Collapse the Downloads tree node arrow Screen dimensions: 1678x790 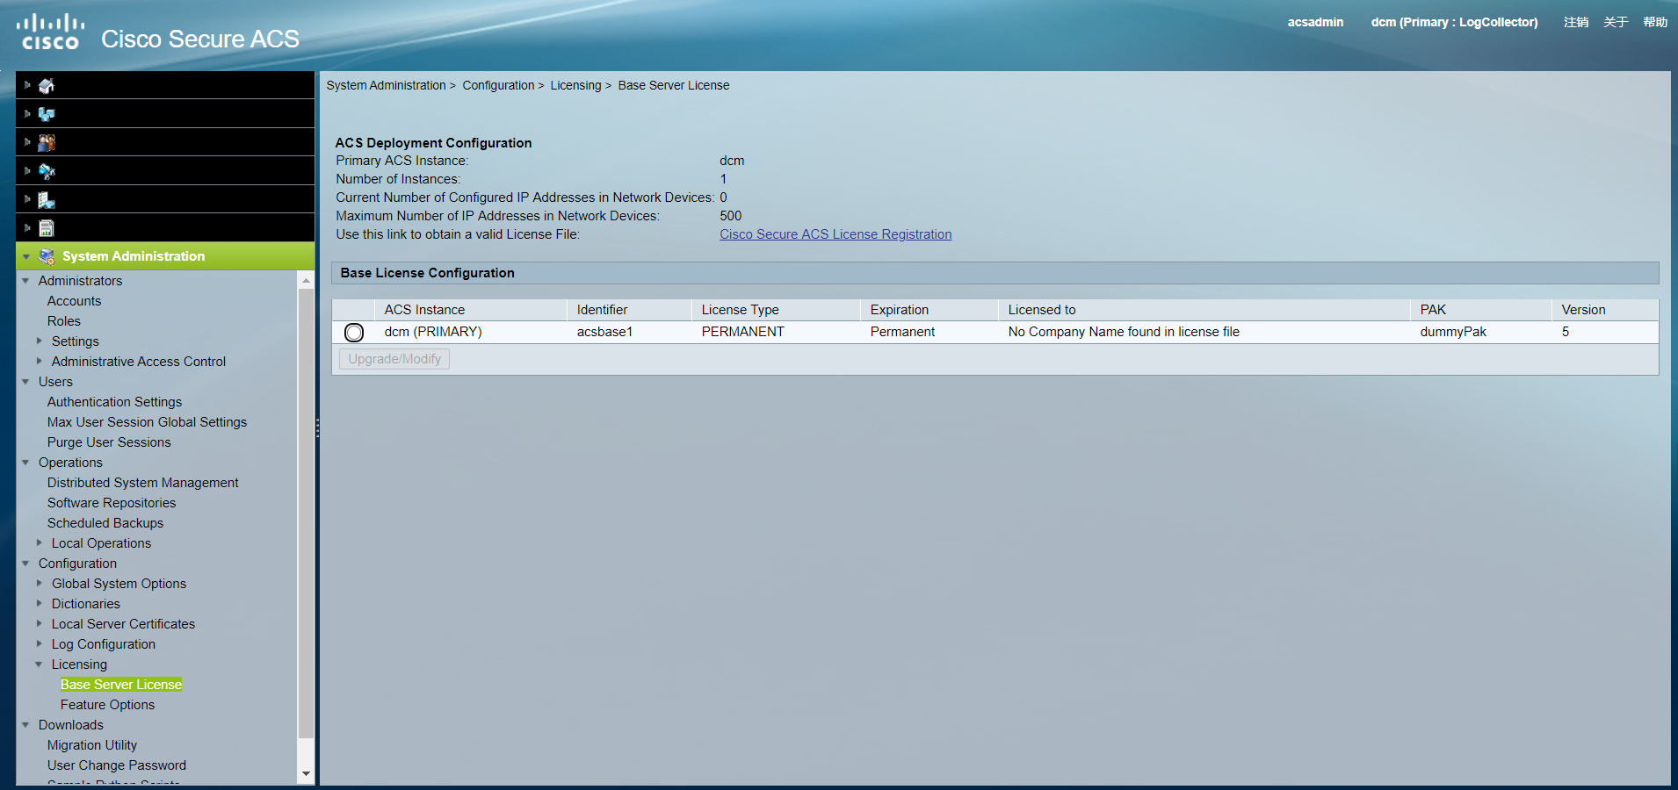[25, 725]
